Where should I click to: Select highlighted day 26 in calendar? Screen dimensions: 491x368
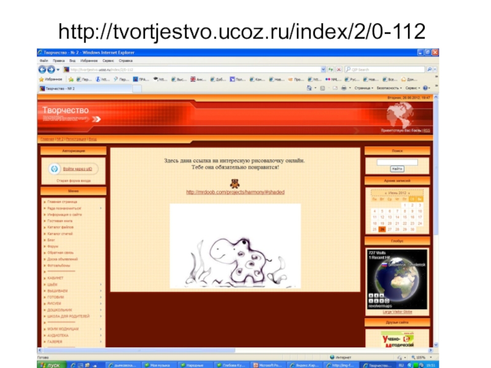pos(382,229)
